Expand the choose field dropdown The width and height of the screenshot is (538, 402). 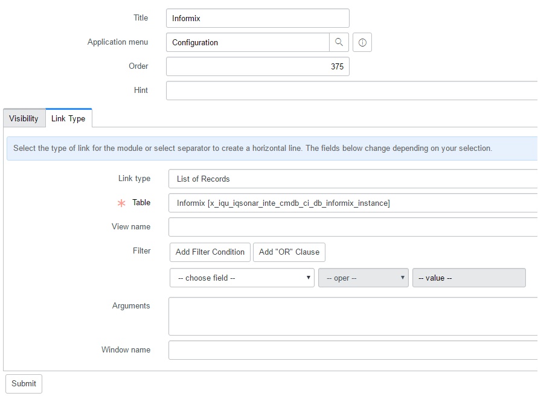(242, 278)
